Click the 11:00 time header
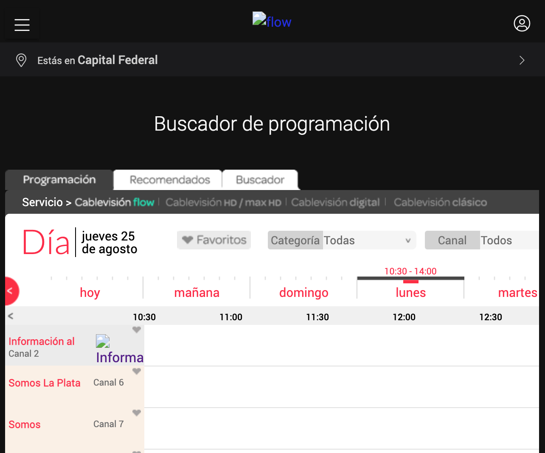The height and width of the screenshot is (453, 545). pyautogui.click(x=231, y=317)
